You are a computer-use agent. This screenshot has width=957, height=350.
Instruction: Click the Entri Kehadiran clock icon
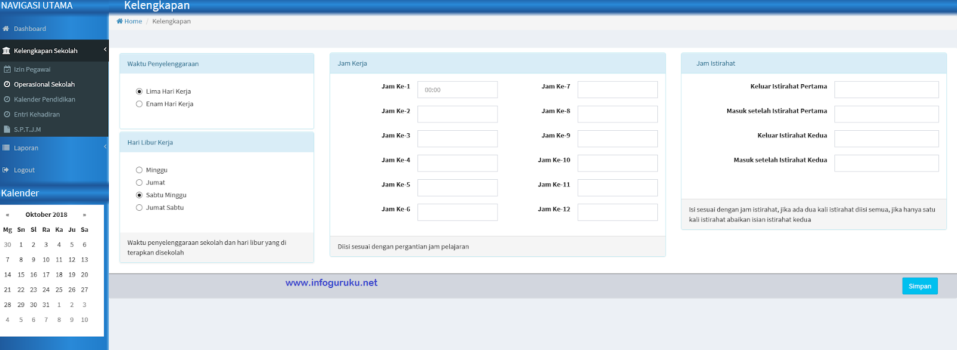click(7, 114)
